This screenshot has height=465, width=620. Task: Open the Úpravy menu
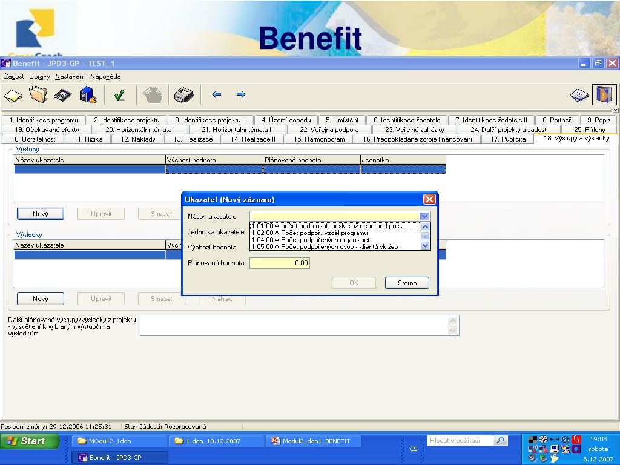tap(39, 76)
